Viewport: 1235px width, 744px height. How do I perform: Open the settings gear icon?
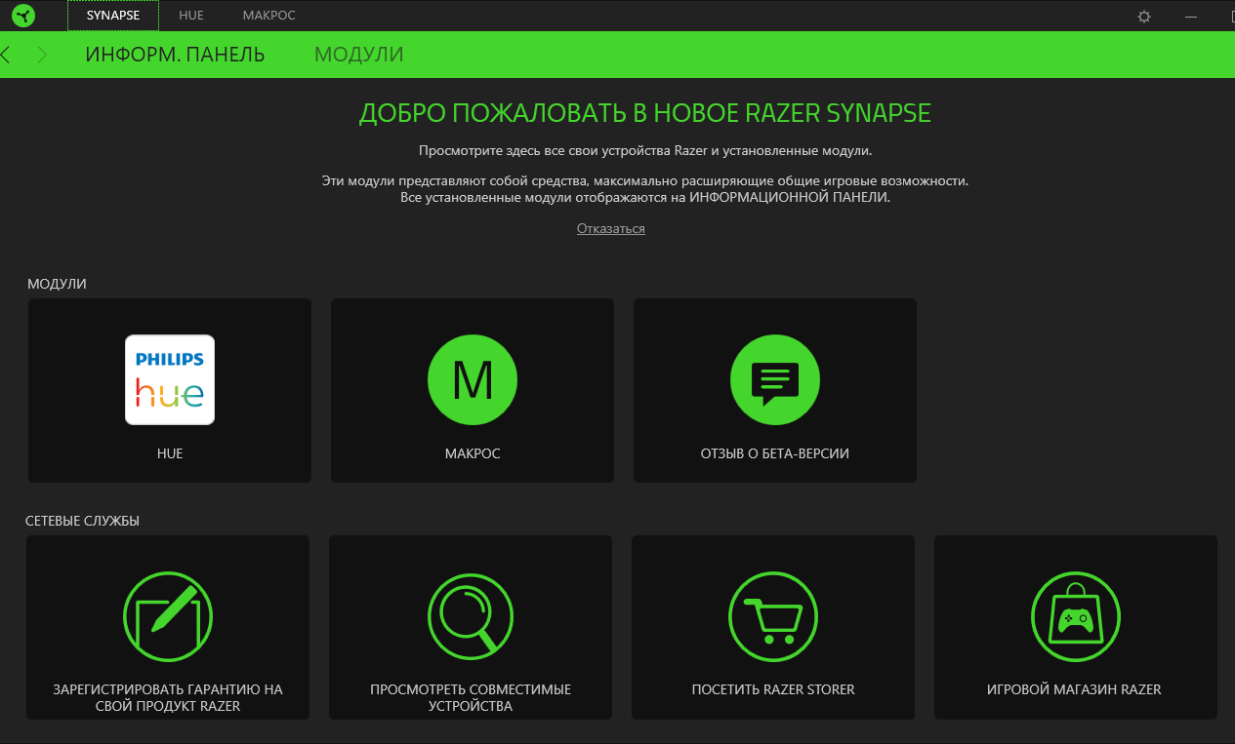[1144, 17]
